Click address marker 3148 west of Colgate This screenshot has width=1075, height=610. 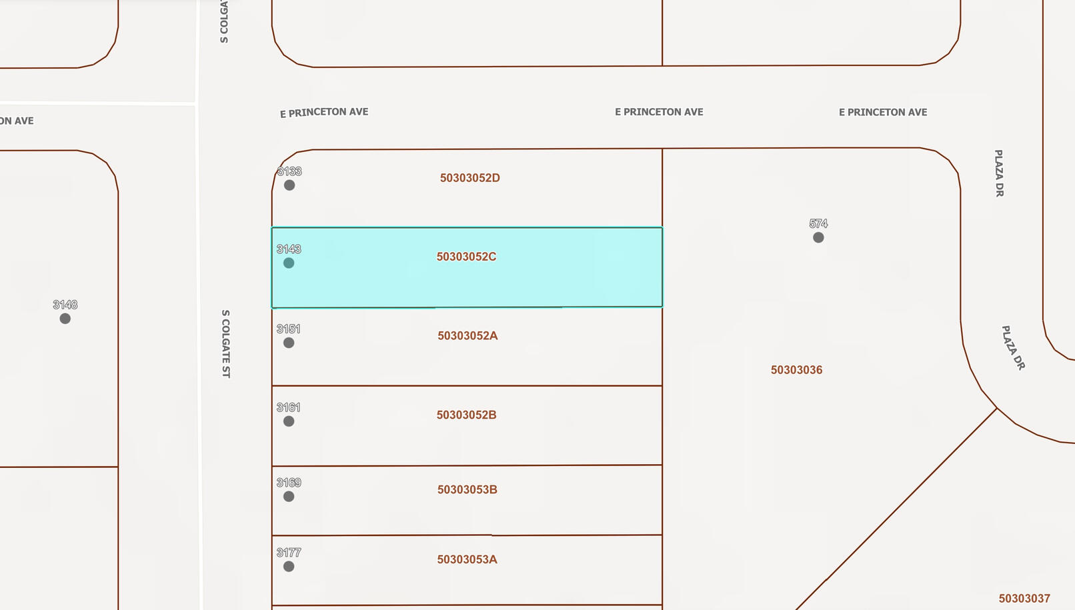[65, 319]
